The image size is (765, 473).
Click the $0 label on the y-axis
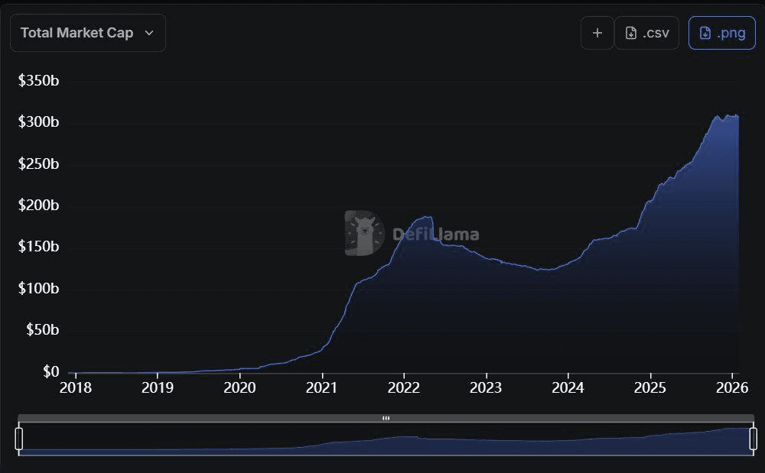(x=50, y=371)
